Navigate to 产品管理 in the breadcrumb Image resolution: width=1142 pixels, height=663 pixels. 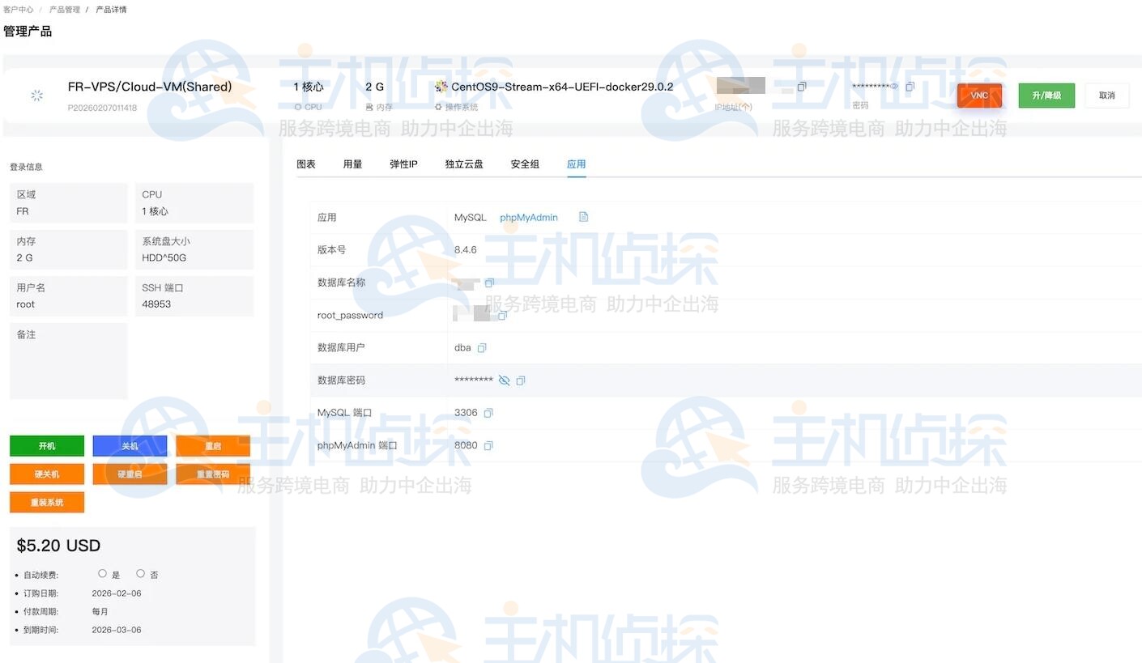point(64,9)
